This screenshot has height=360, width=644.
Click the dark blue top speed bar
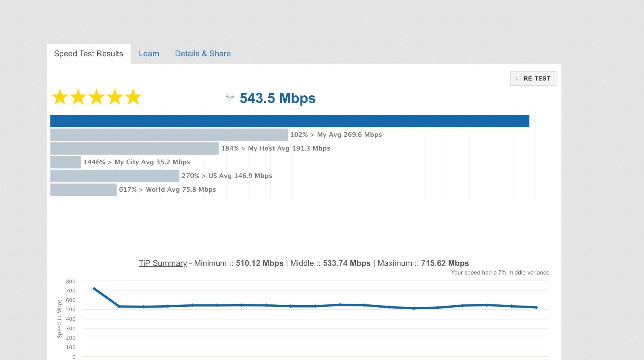coord(289,121)
